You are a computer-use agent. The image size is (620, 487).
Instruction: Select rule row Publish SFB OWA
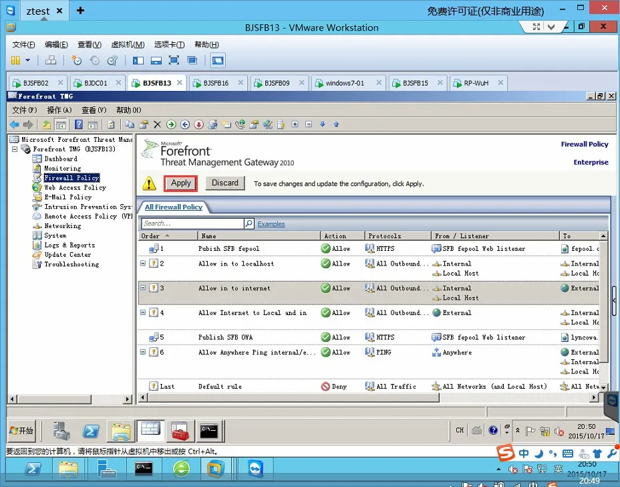pyautogui.click(x=369, y=337)
